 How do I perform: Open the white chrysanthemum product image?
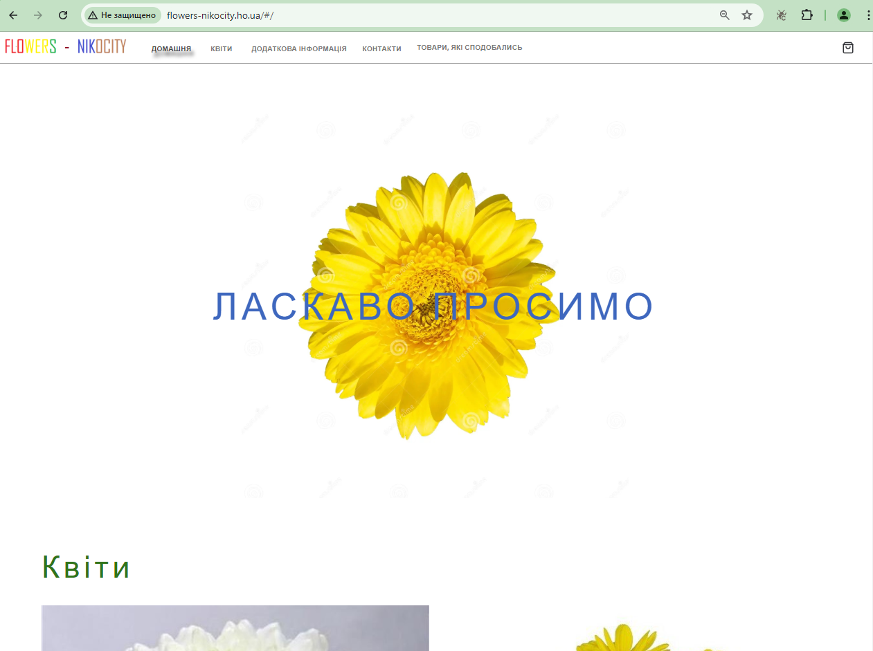(x=235, y=628)
